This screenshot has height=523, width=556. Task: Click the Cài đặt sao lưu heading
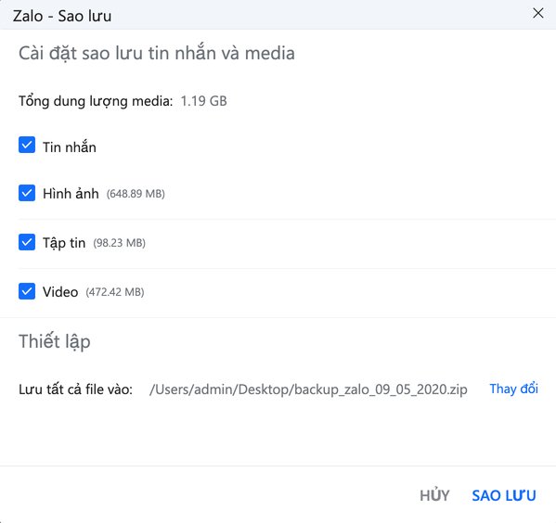pyautogui.click(x=157, y=54)
